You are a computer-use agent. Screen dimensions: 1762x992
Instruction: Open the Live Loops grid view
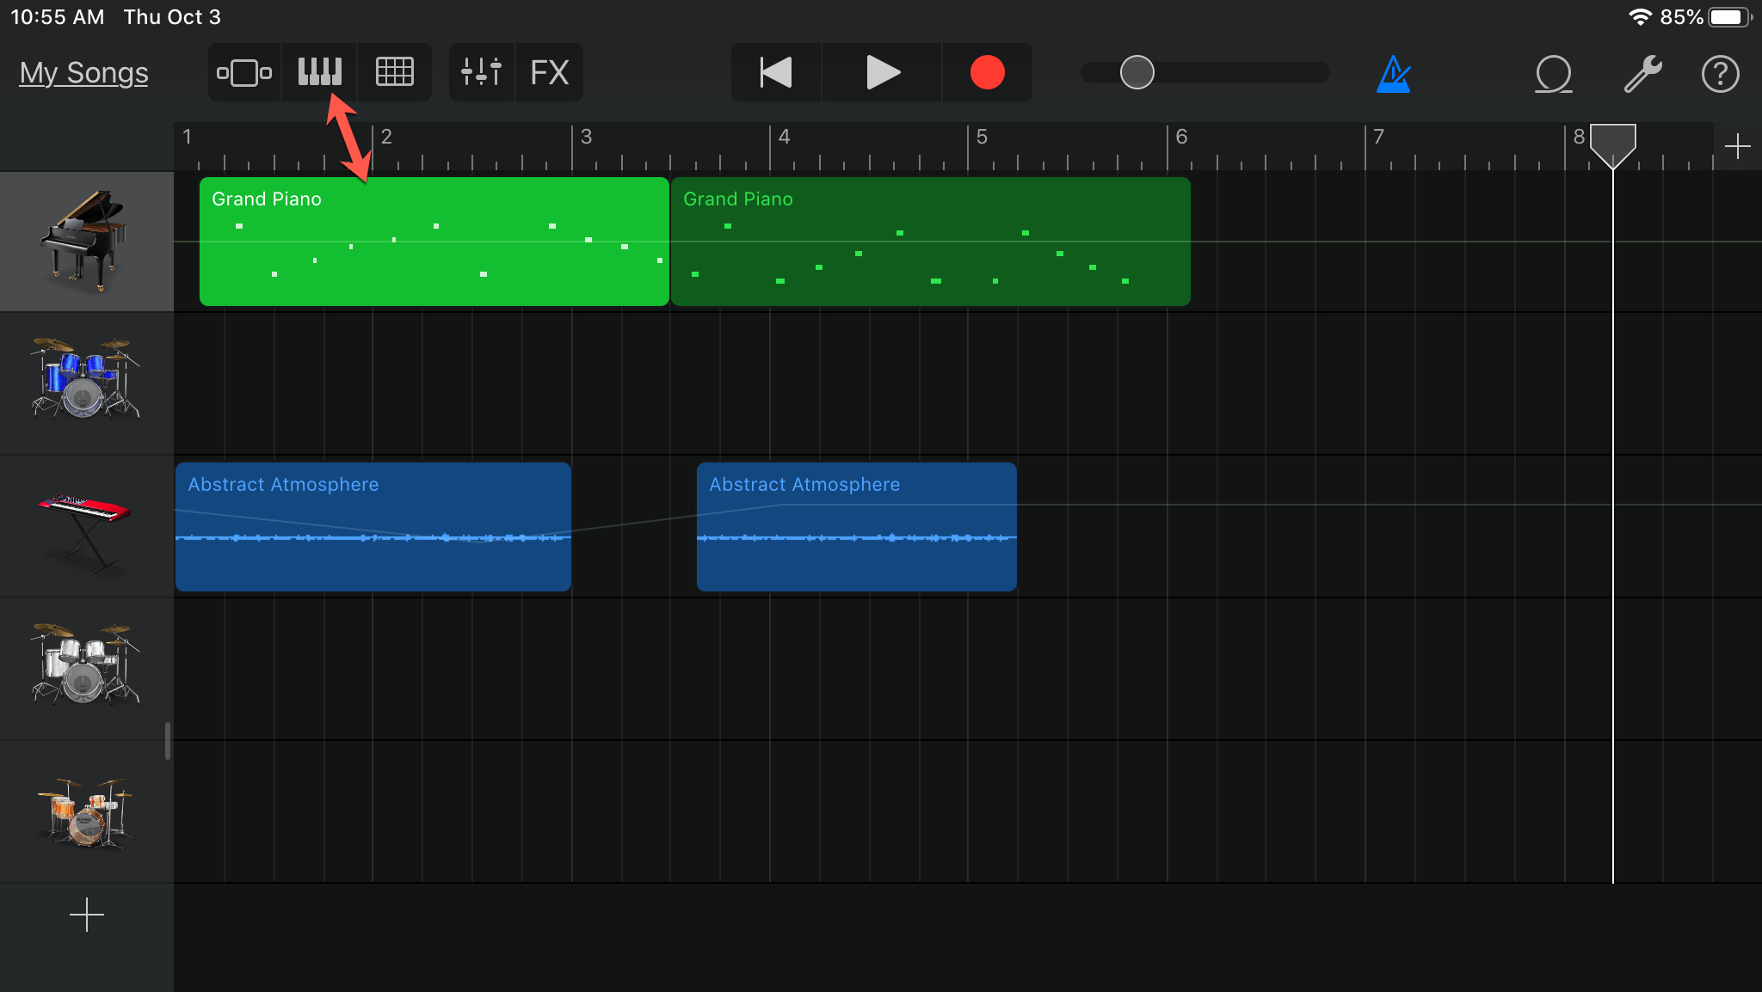tap(395, 73)
